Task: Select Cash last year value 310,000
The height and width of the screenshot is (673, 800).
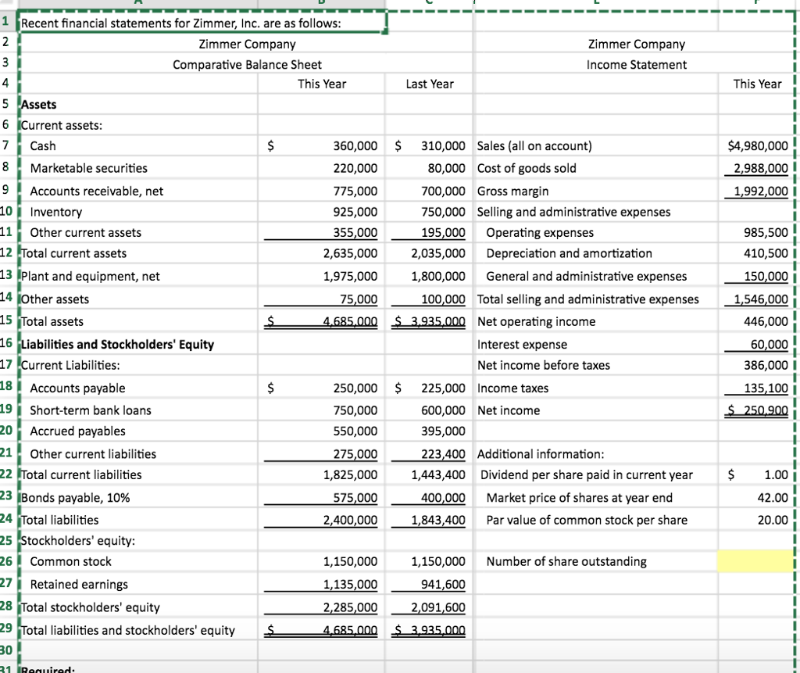Action: pyautogui.click(x=443, y=146)
